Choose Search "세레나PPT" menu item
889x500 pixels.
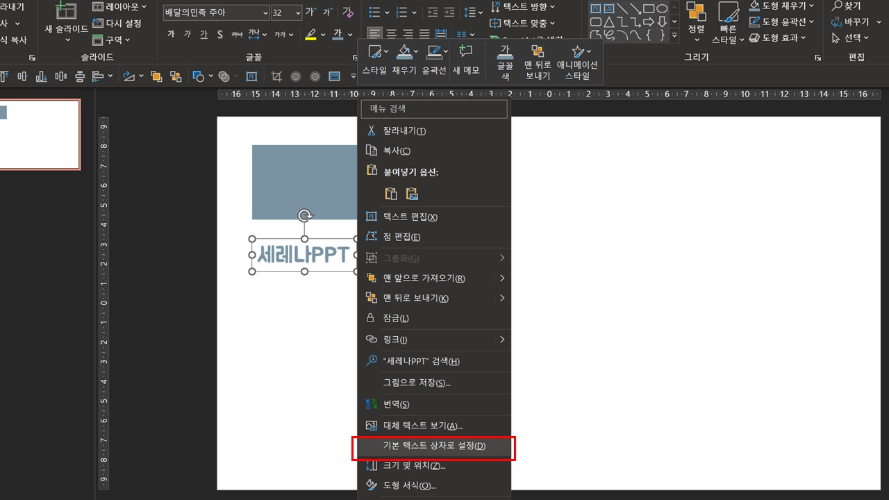(434, 361)
